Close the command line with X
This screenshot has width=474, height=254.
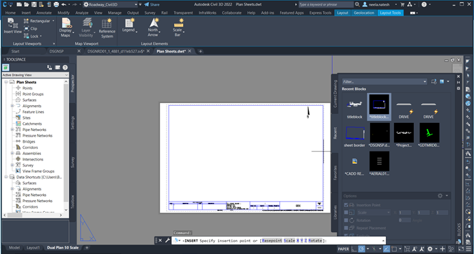click(x=161, y=240)
